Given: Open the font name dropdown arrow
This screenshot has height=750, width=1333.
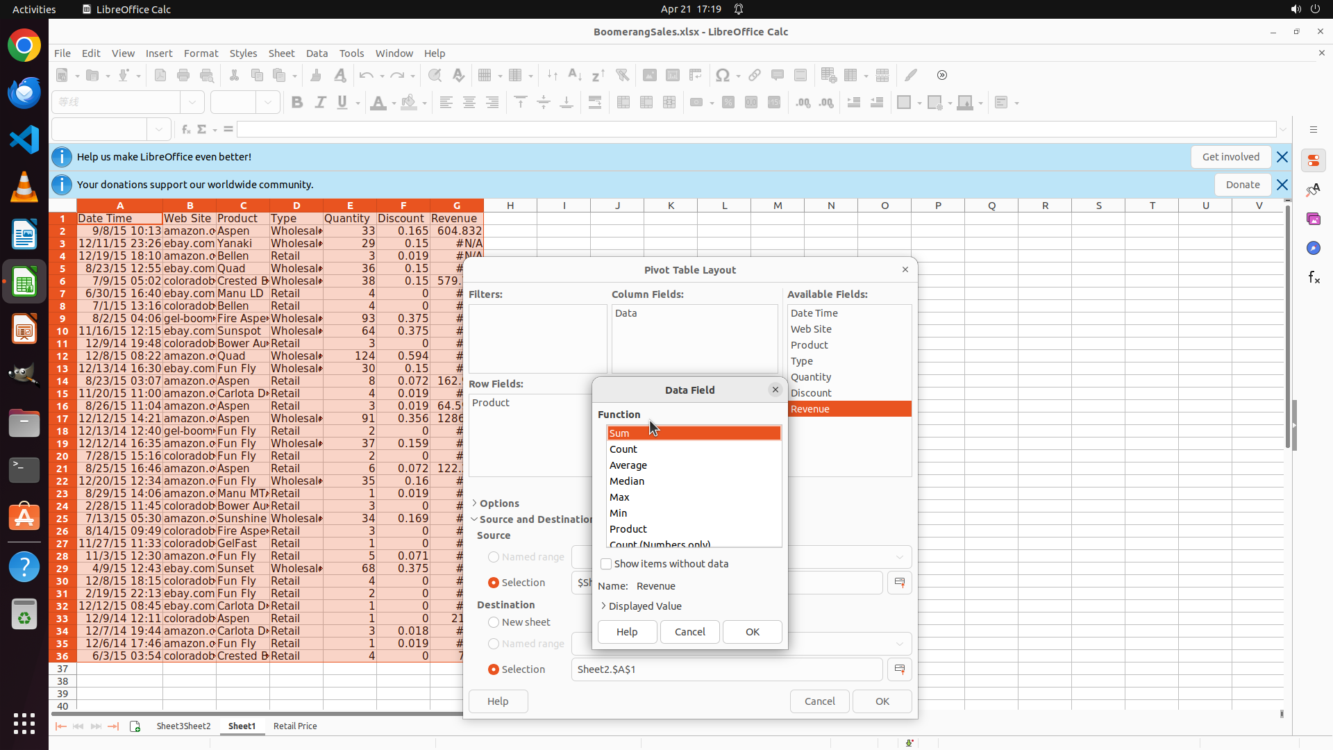Looking at the screenshot, I should click(192, 103).
